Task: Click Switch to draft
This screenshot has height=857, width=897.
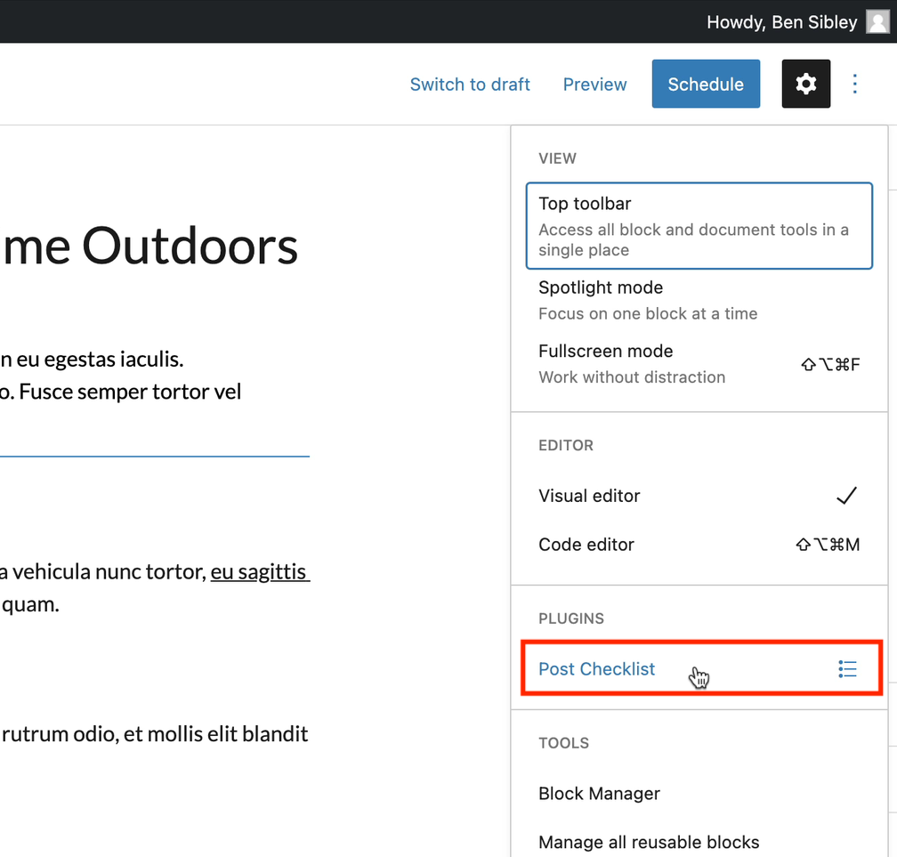Action: click(x=470, y=84)
